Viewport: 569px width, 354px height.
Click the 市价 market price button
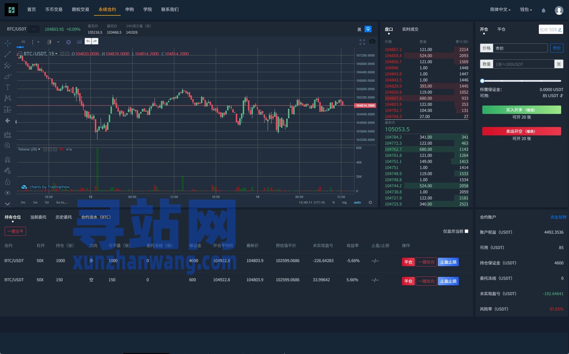point(557,48)
